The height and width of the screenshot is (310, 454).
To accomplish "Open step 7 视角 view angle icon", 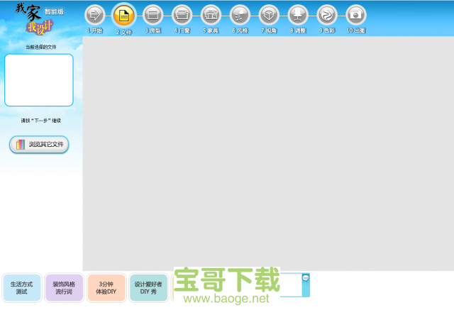I will tap(269, 15).
